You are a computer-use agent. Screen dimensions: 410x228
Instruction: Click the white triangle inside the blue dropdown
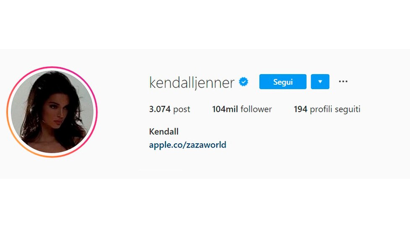[320, 82]
